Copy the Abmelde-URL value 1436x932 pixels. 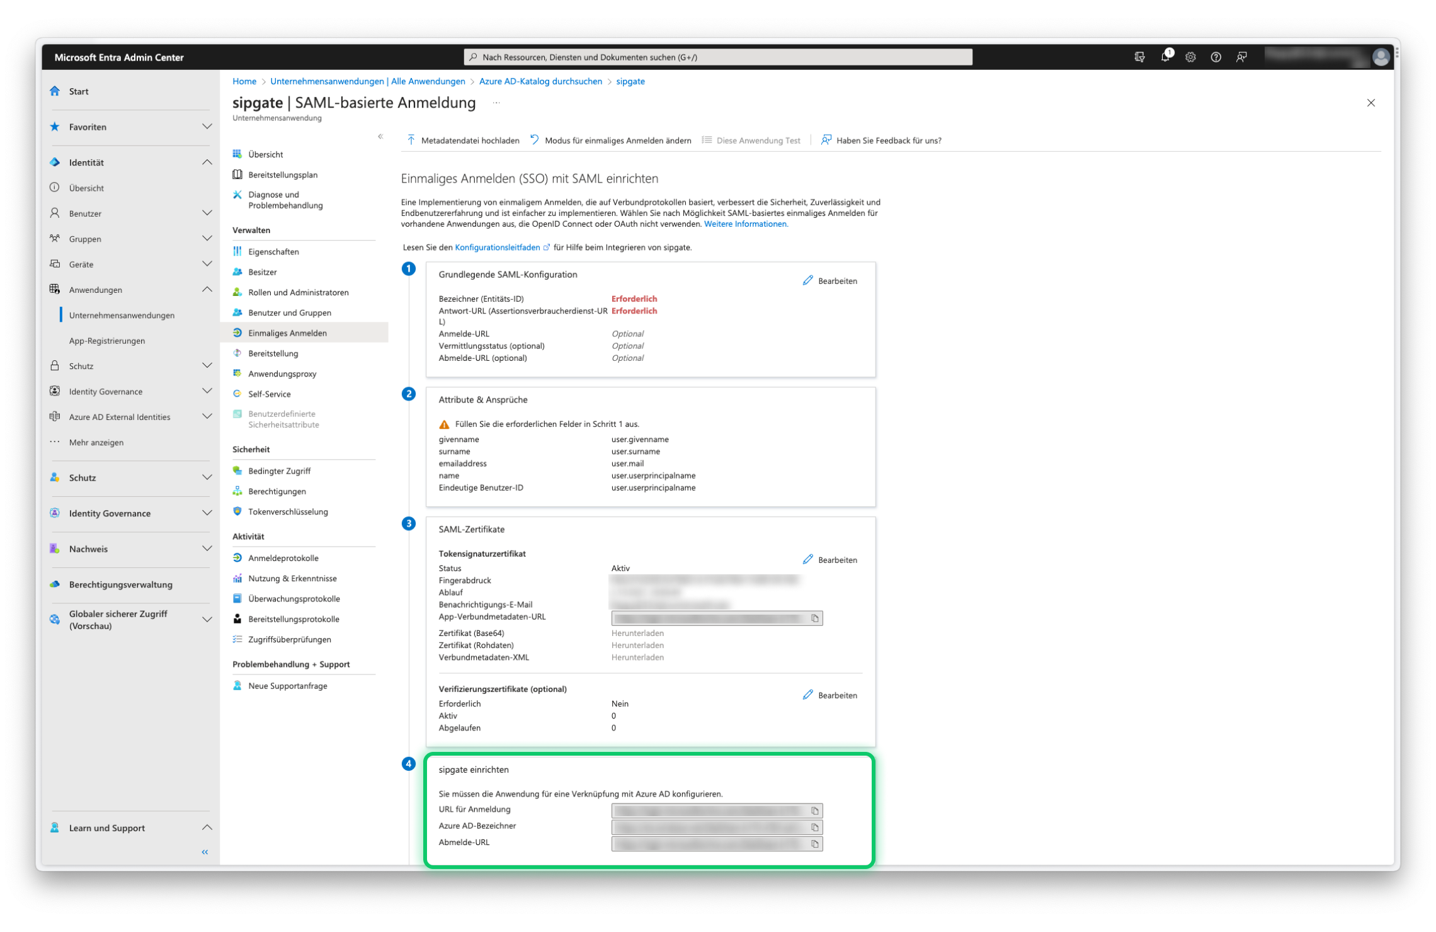click(816, 844)
